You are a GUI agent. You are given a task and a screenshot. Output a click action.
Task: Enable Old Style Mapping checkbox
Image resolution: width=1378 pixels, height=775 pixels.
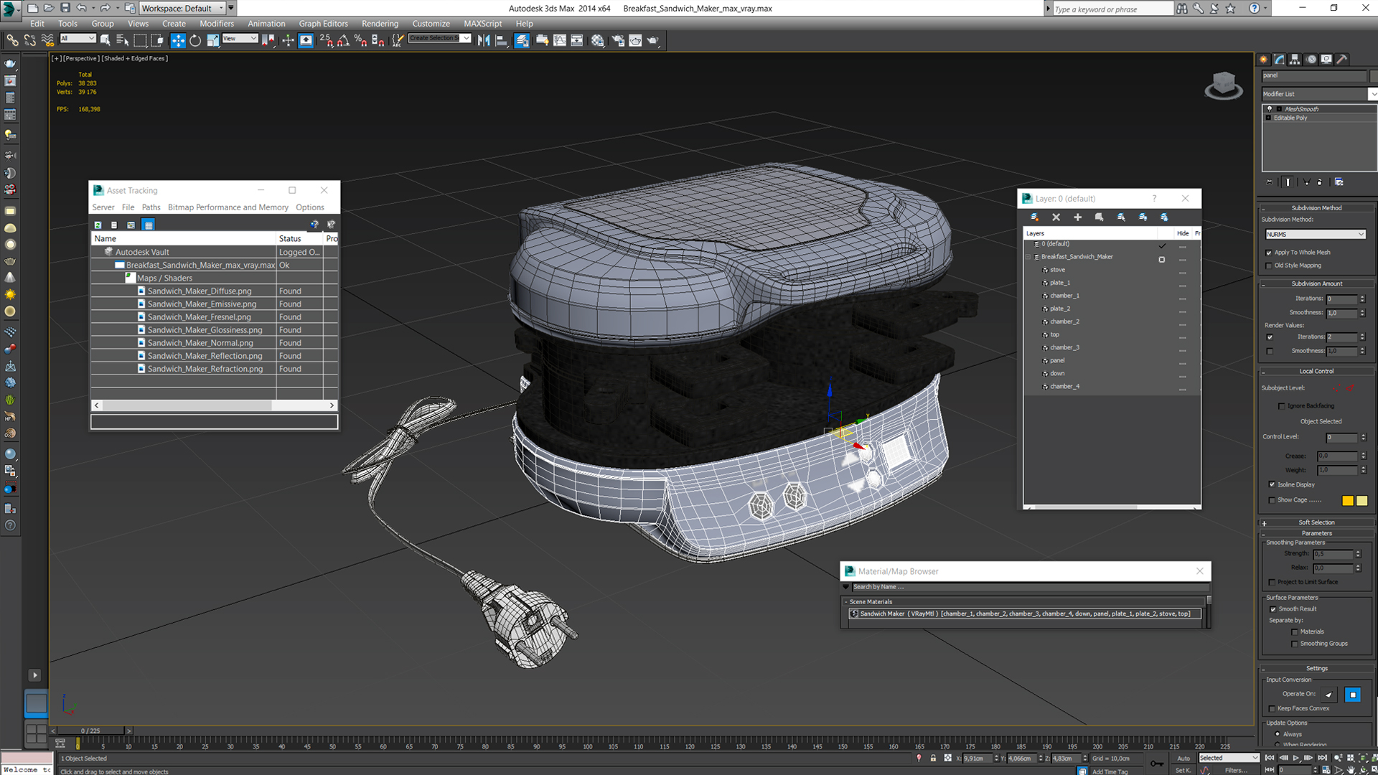pos(1269,266)
